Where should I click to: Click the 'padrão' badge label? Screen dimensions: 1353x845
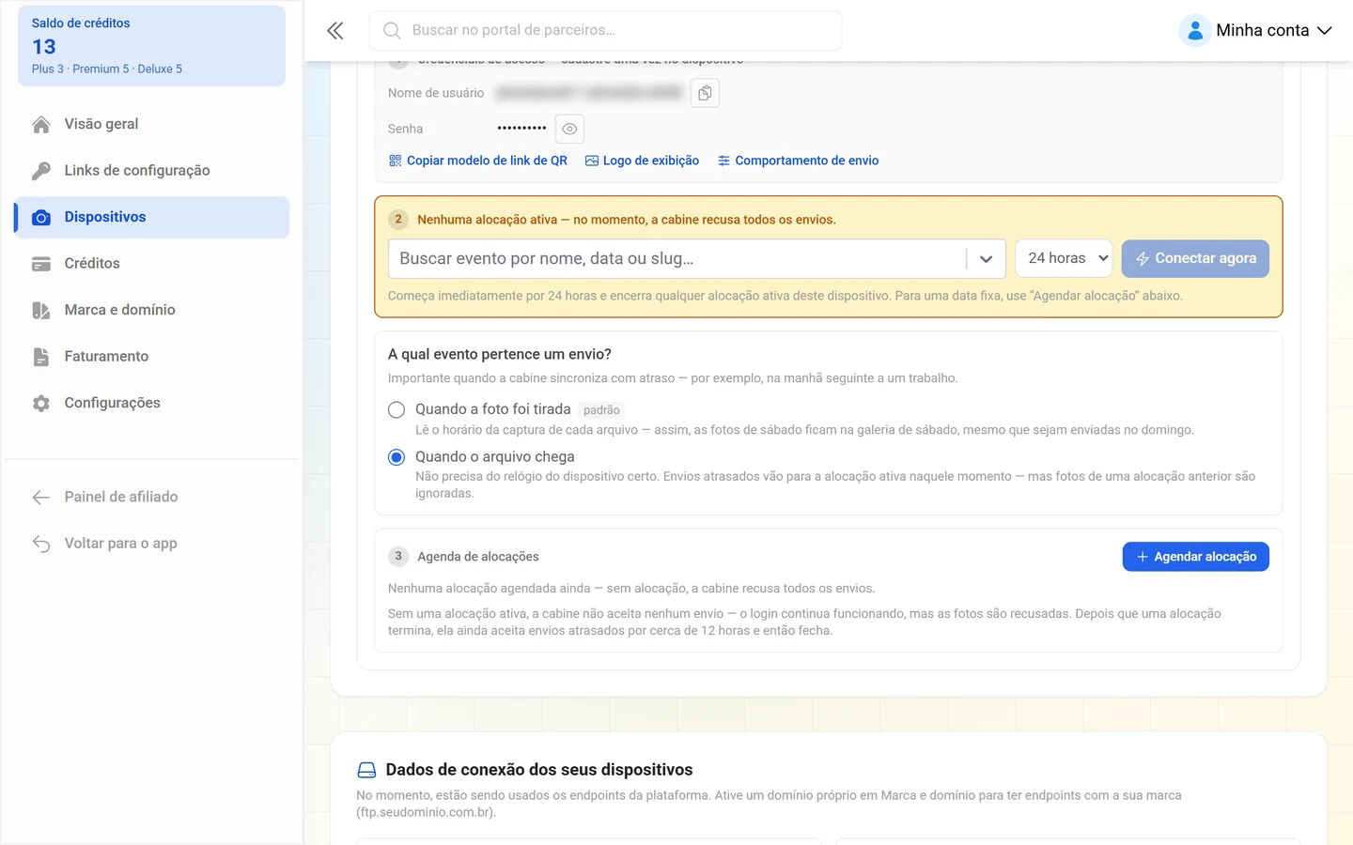601,410
